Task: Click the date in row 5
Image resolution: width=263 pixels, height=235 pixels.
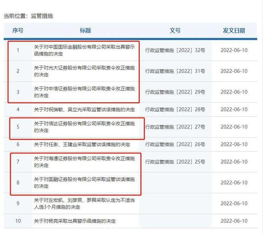Action: click(x=234, y=127)
